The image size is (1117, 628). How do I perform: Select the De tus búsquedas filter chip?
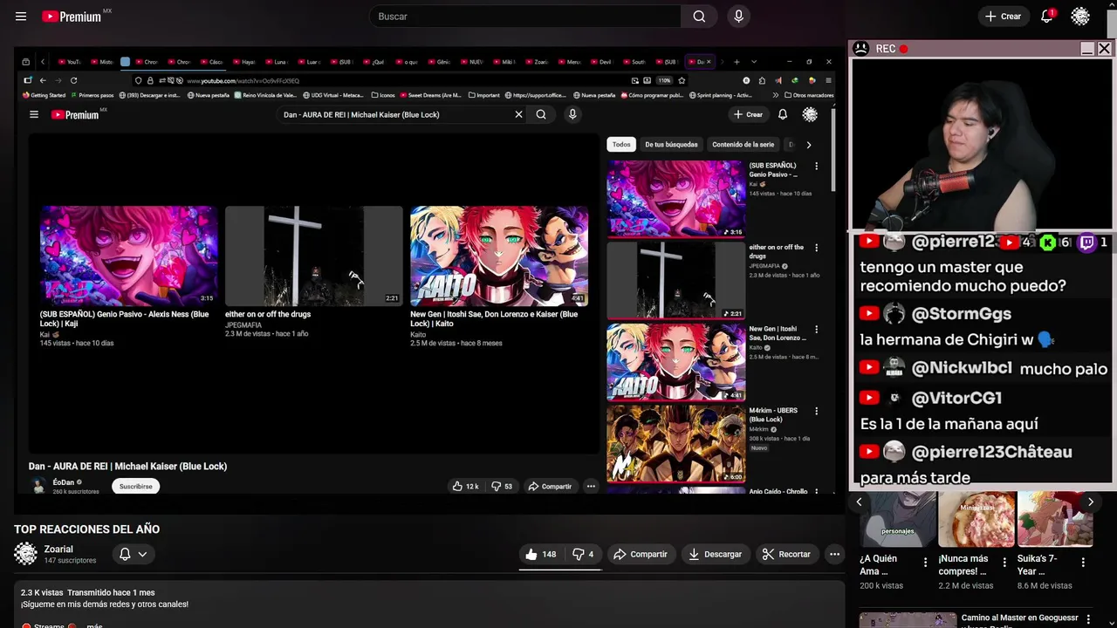click(x=671, y=145)
